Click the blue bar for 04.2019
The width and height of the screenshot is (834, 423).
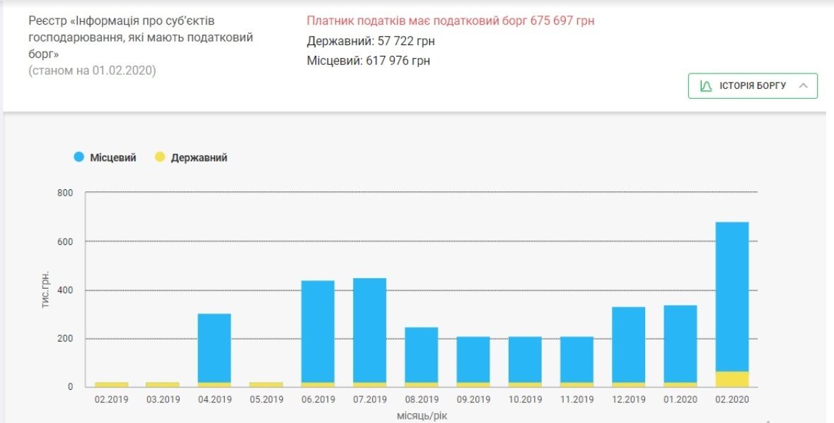click(214, 347)
